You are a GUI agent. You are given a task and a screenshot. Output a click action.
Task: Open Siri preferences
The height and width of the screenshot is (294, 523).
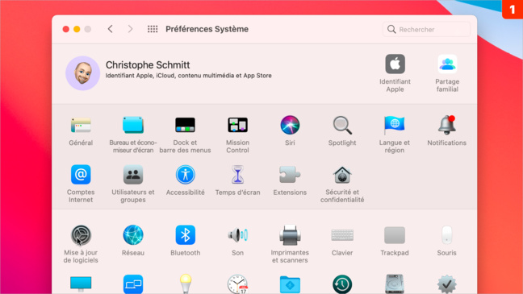(x=290, y=126)
